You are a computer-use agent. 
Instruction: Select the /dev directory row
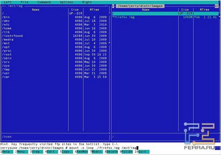click(55, 21)
